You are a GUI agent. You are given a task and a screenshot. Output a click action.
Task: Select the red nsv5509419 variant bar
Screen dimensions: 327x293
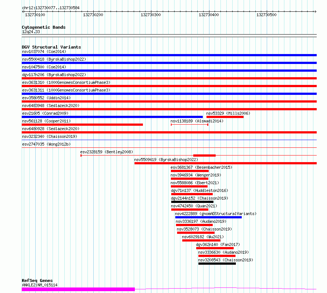pyautogui.click(x=226, y=163)
